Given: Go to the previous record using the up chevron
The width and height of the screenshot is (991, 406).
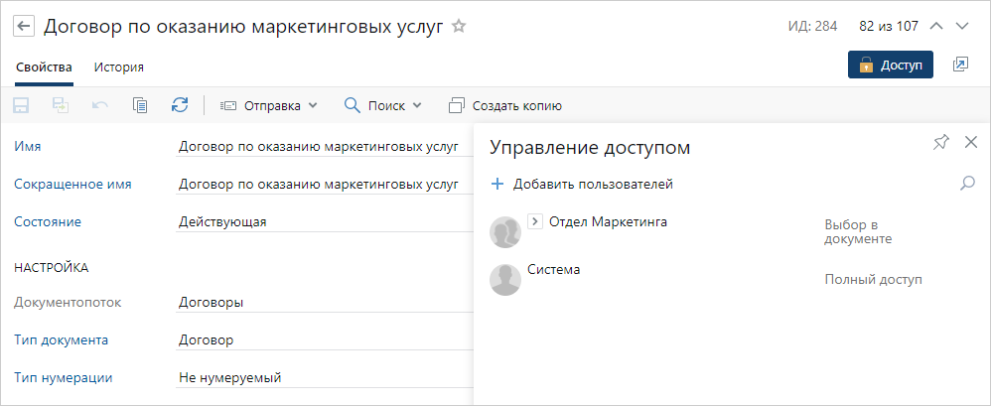Looking at the screenshot, I should tap(934, 27).
